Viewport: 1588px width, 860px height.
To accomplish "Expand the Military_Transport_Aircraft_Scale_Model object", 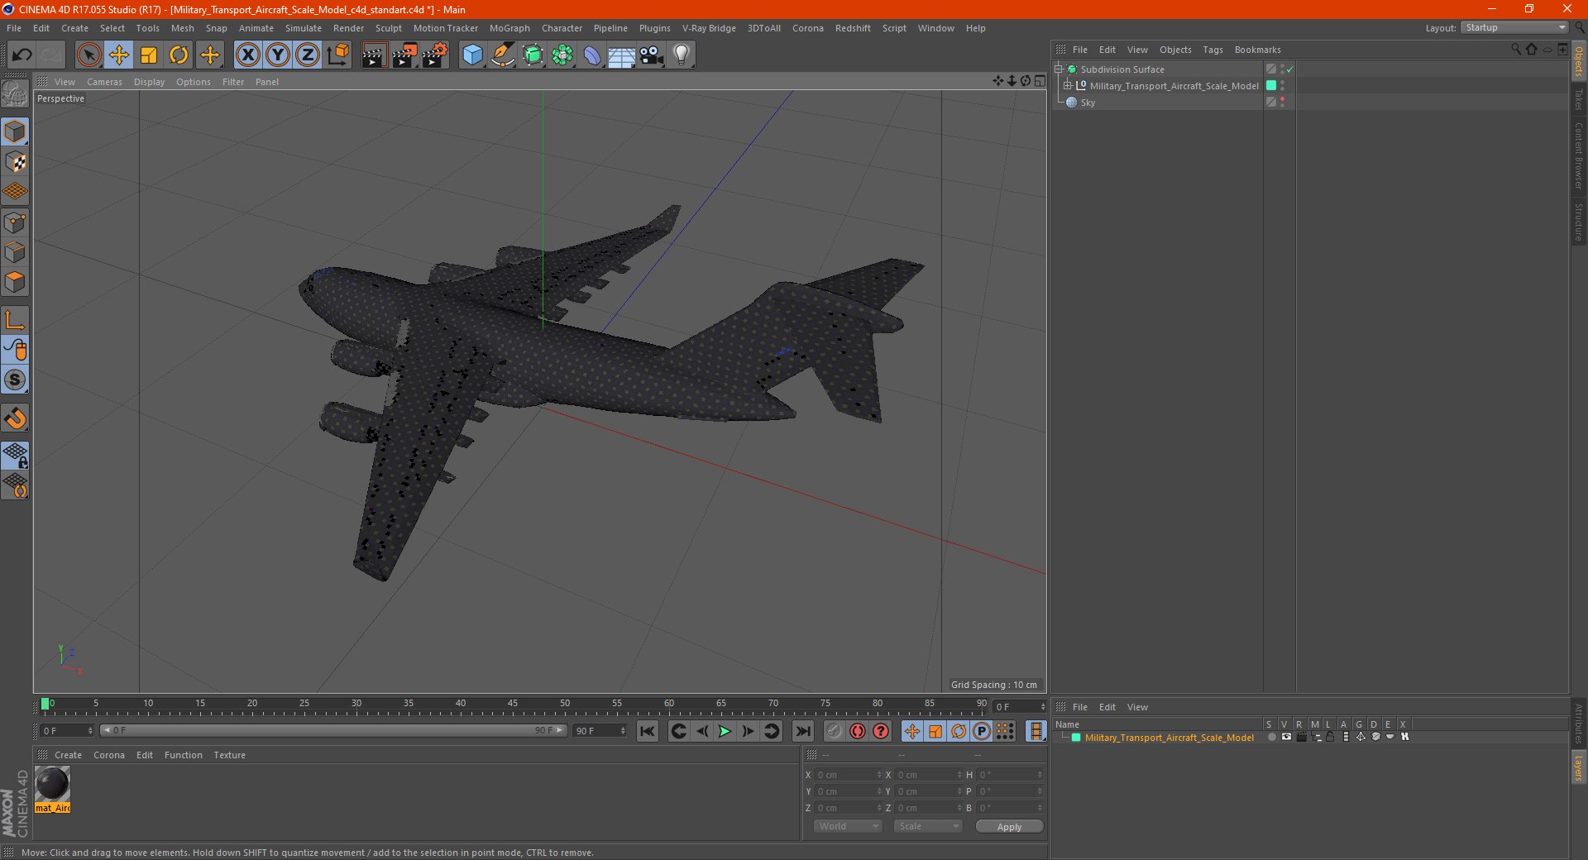I will pyautogui.click(x=1068, y=86).
